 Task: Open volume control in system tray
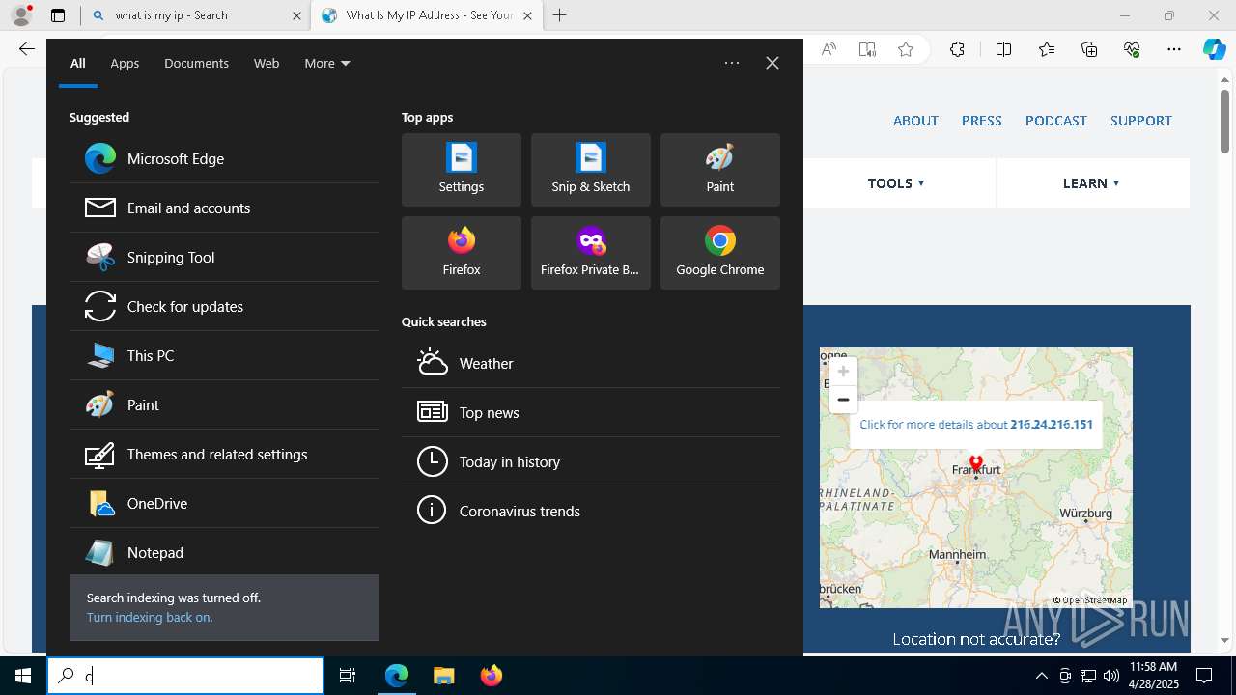coord(1111,676)
